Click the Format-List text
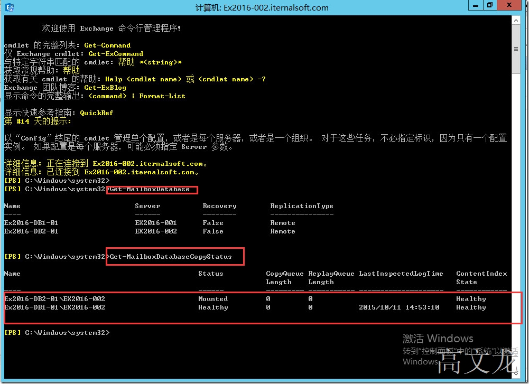Image resolution: width=529 pixels, height=384 pixels. pos(162,96)
